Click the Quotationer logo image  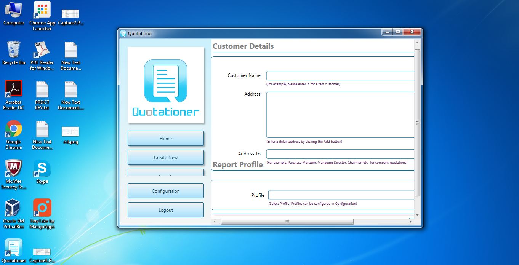(x=166, y=85)
